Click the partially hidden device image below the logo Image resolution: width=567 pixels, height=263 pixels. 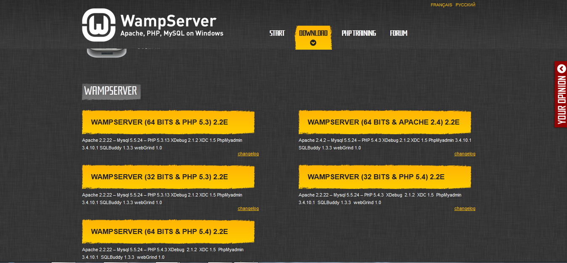click(106, 53)
